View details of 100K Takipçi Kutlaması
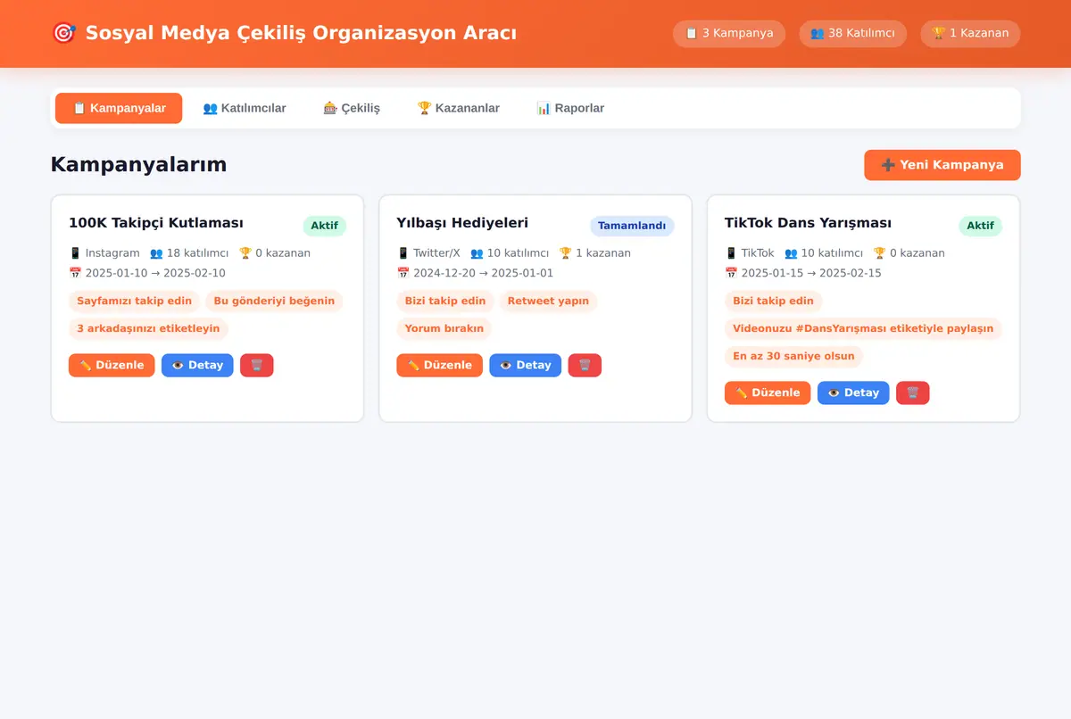 pos(197,365)
